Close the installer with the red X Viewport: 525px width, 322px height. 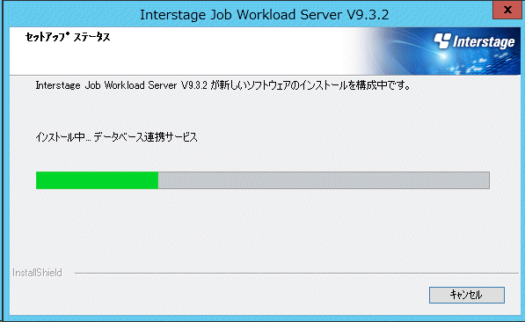click(507, 10)
